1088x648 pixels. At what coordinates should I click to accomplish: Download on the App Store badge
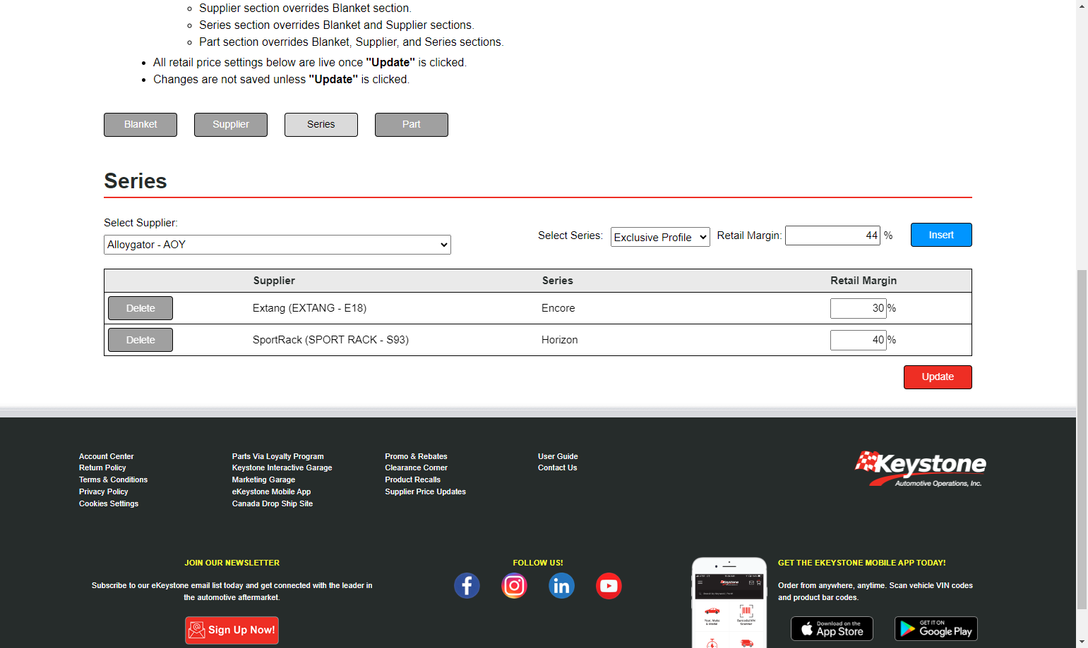click(832, 628)
